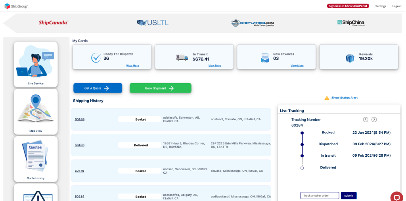Click the Booked status of shipment 60499
Viewport: 406px width, 201px height.
[x=140, y=119]
